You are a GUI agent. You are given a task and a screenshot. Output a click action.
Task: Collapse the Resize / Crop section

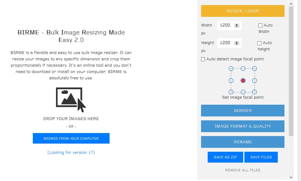click(x=243, y=11)
